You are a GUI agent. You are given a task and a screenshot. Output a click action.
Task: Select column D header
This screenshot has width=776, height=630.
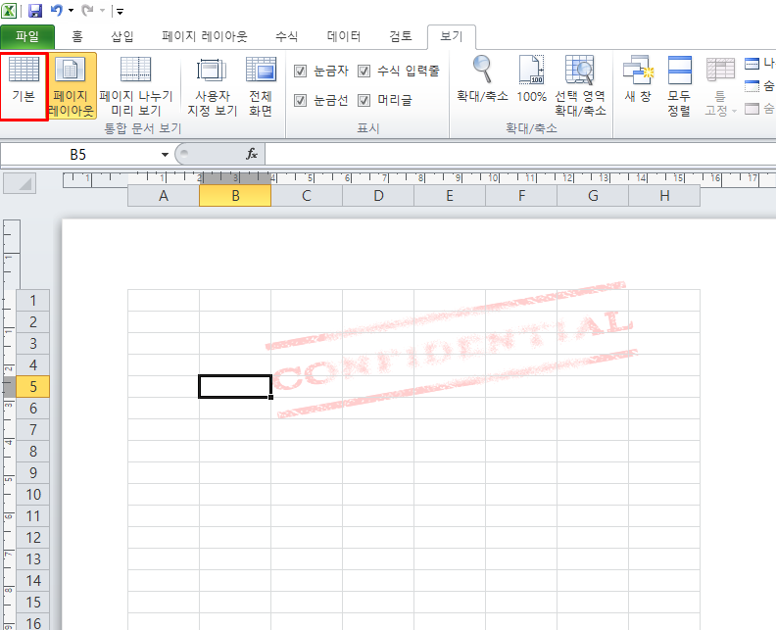click(x=378, y=196)
